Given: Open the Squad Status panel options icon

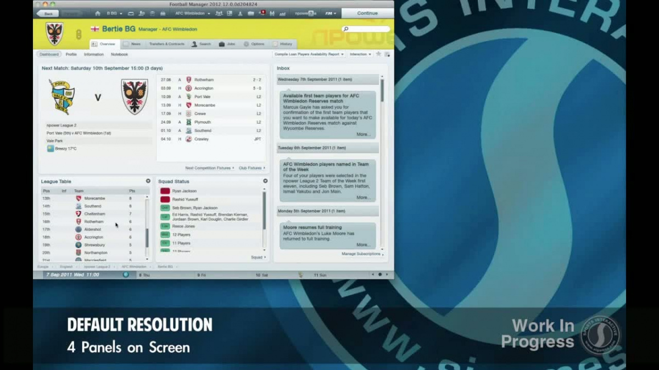Looking at the screenshot, I should click(x=265, y=181).
